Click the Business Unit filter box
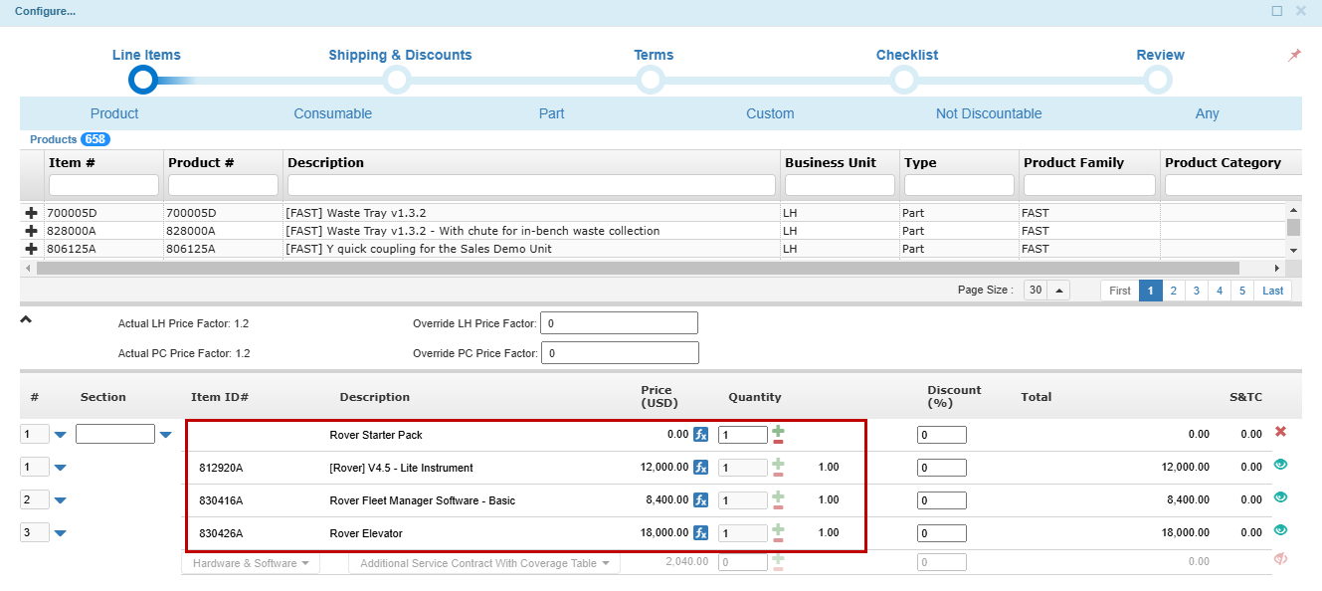The image size is (1322, 591). [840, 185]
